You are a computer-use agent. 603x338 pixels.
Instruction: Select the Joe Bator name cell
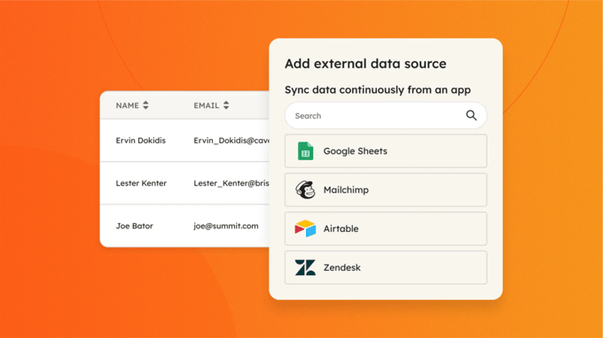coord(135,226)
